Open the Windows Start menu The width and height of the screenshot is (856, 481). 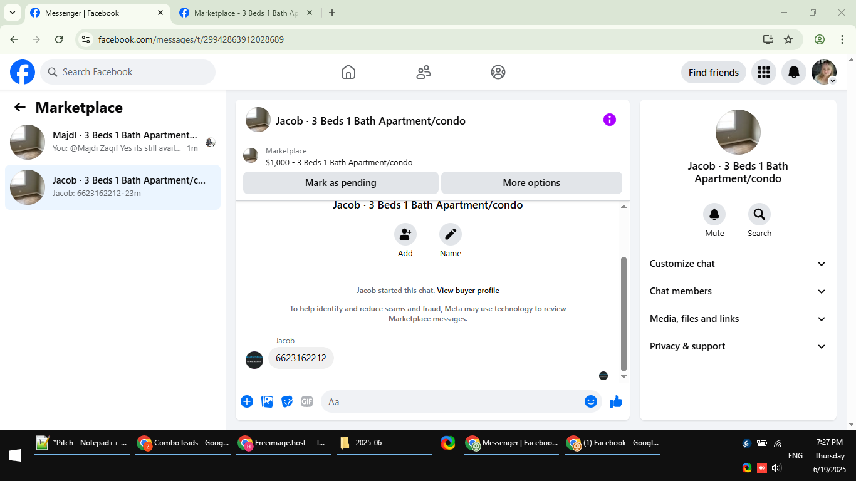(15, 455)
